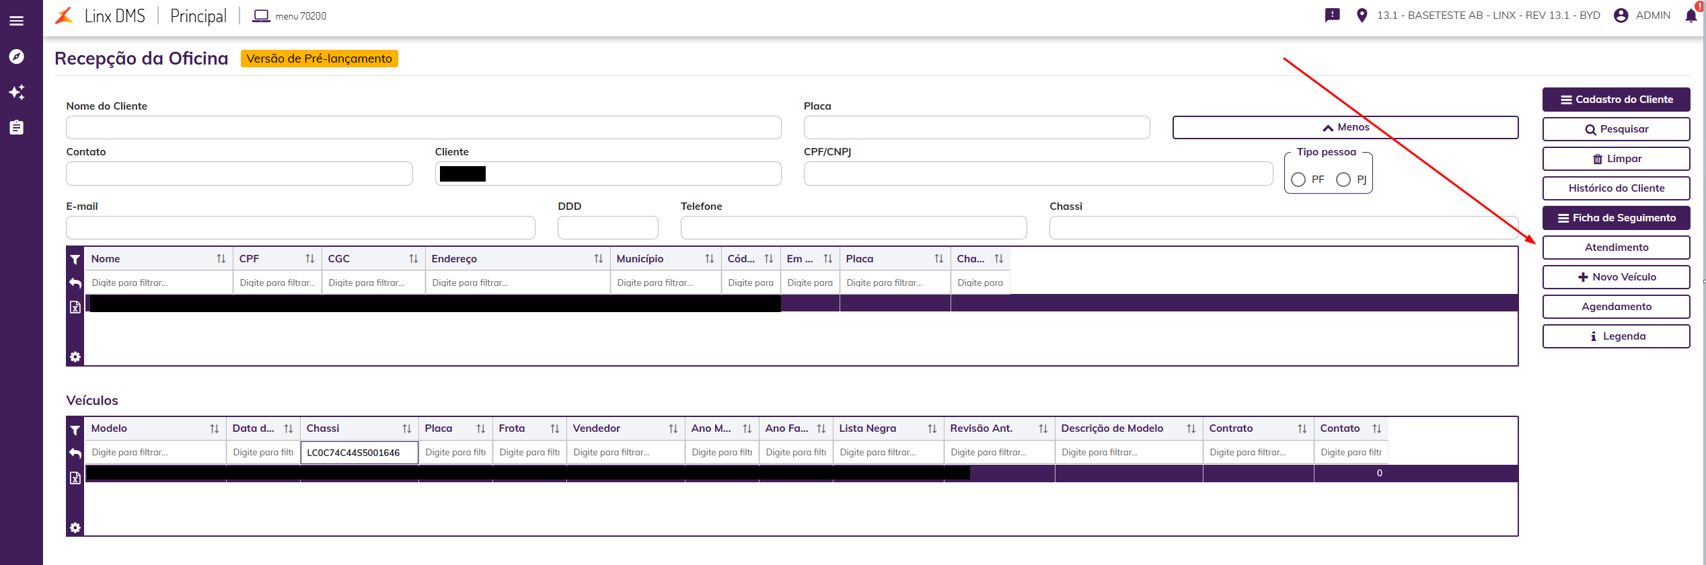Click the Linx DMS logo
The height and width of the screenshot is (565, 1706).
[x=65, y=15]
